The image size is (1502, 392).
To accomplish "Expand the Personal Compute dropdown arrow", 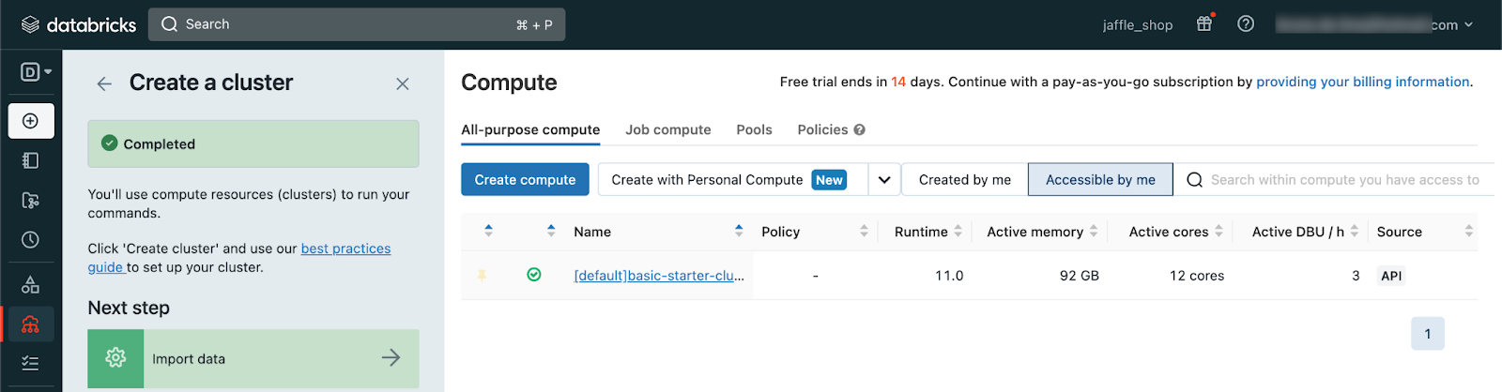I will (884, 180).
